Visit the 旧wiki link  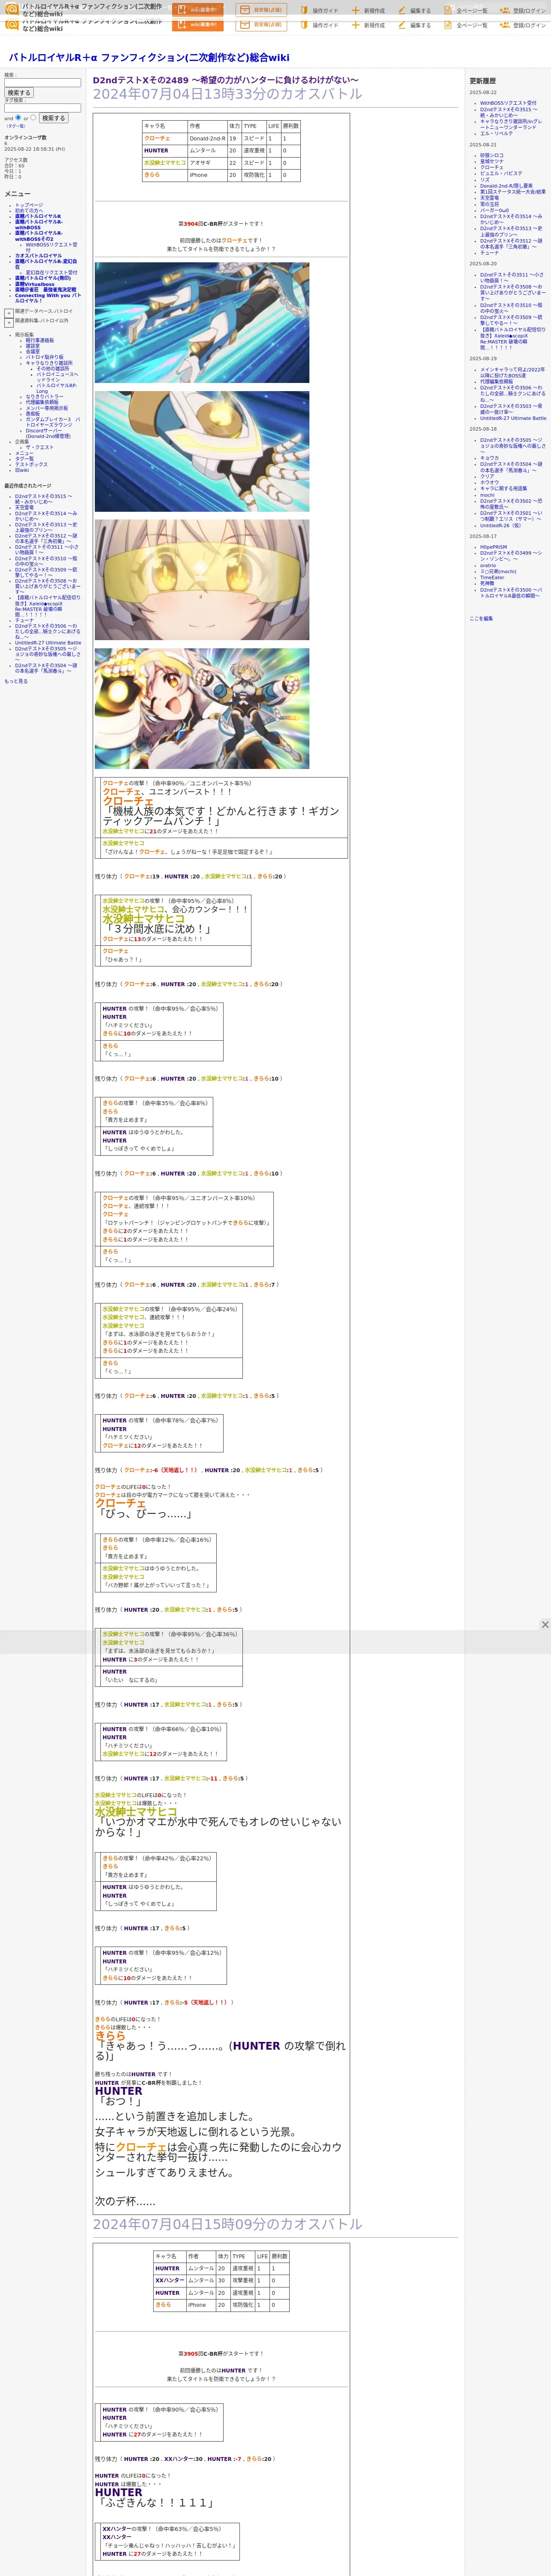(x=22, y=470)
